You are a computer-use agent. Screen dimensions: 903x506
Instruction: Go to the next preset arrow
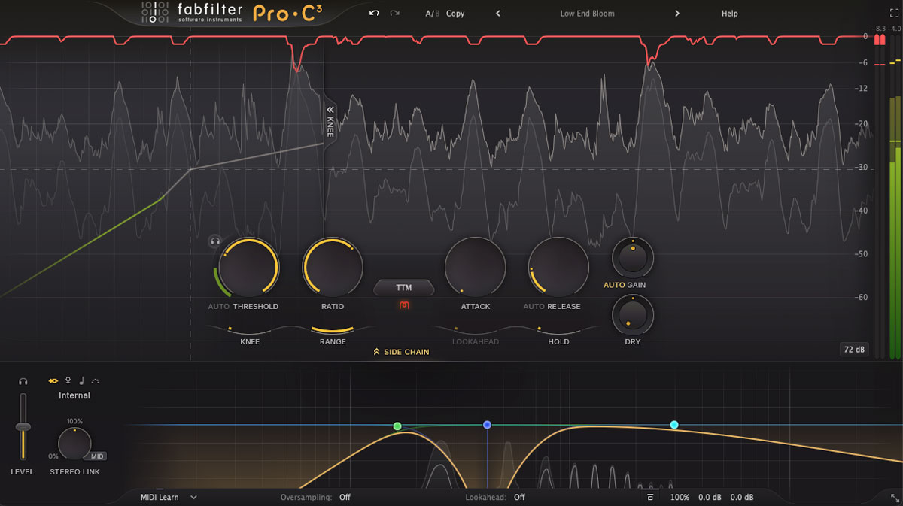click(x=677, y=14)
